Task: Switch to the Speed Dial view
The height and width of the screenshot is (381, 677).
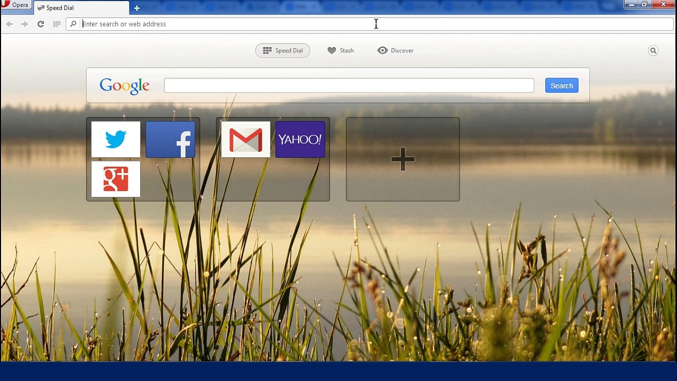Action: pos(283,50)
